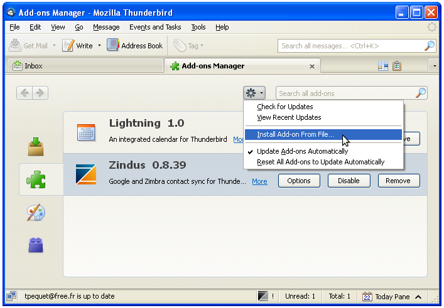444x308 pixels.
Task: Choose Install Add-on From File
Action: (323, 134)
